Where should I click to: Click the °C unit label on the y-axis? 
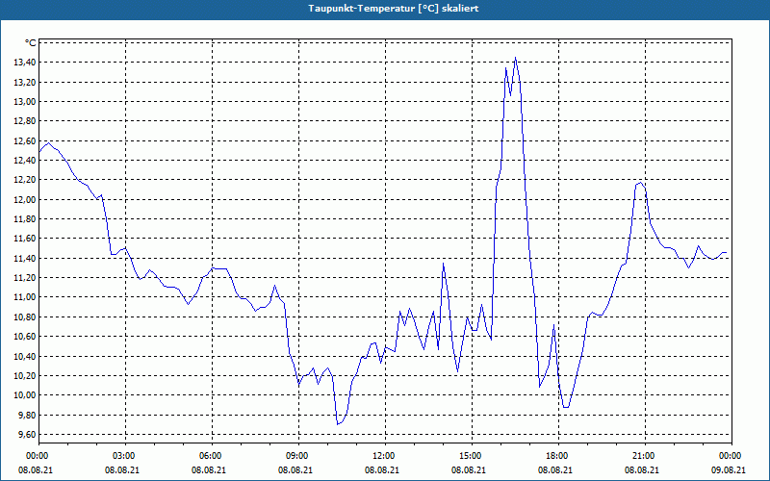coord(31,43)
